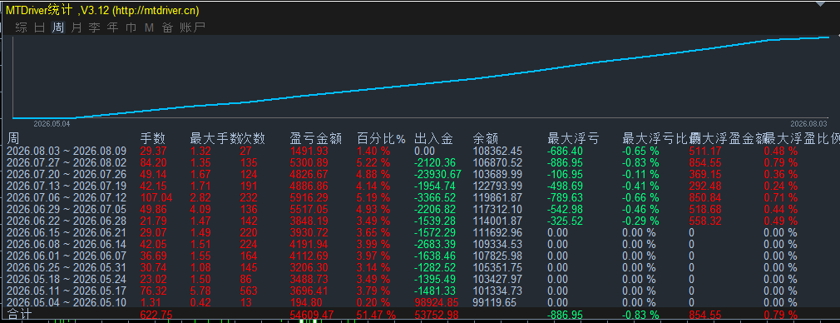Click max lots value 5.78
The height and width of the screenshot is (323, 840).
click(x=200, y=291)
